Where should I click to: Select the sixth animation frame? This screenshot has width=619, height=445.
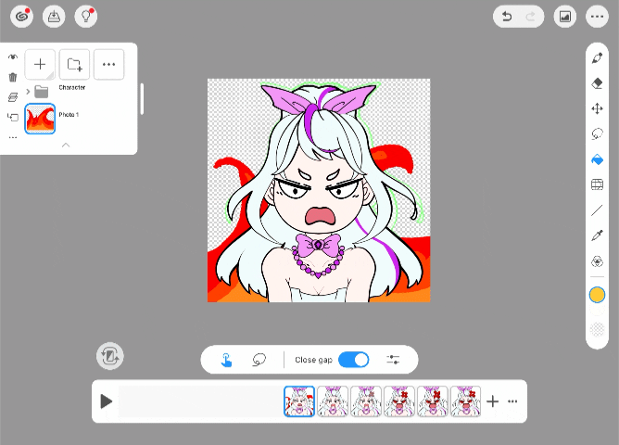click(x=465, y=401)
